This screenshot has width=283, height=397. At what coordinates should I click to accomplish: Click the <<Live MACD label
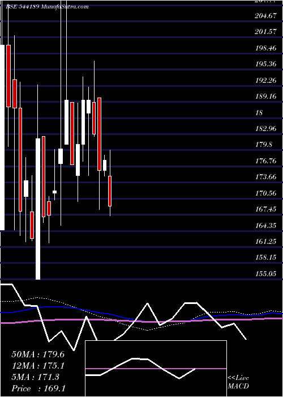click(x=238, y=382)
